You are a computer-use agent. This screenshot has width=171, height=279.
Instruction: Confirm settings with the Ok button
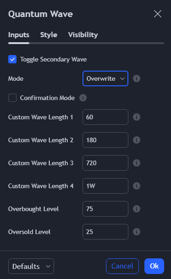point(154,266)
